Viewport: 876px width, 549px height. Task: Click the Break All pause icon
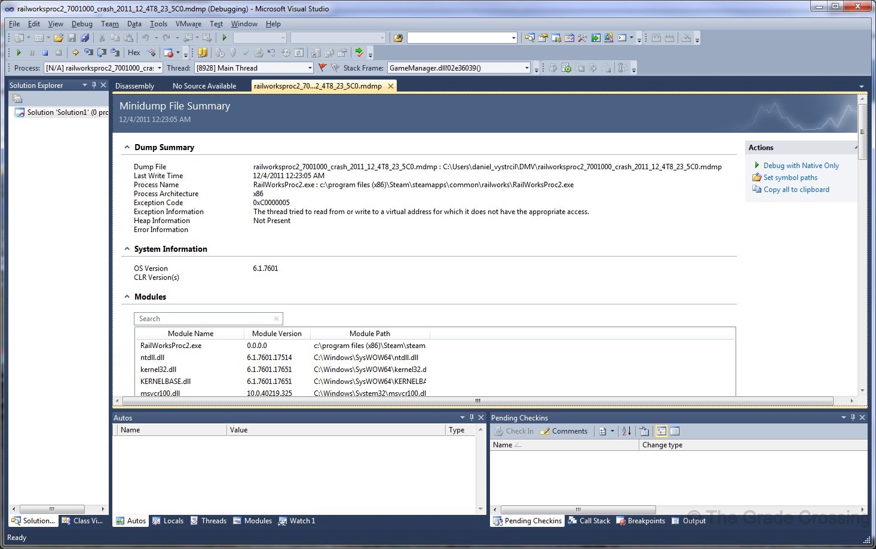point(32,53)
